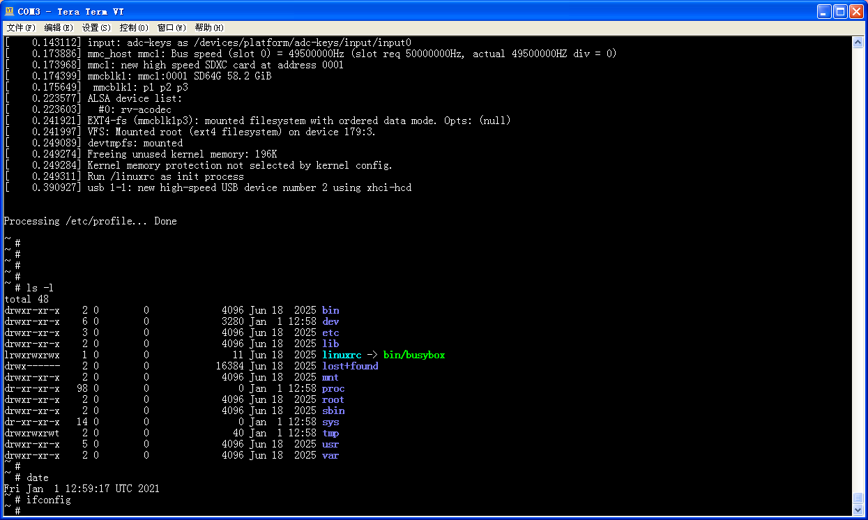Click the 'drwxrwxrwt' permissions of tmp
Image resolution: width=868 pixels, height=520 pixels.
click(x=32, y=433)
